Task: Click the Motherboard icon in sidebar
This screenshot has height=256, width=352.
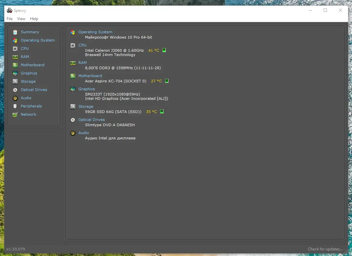Action: 15,65
